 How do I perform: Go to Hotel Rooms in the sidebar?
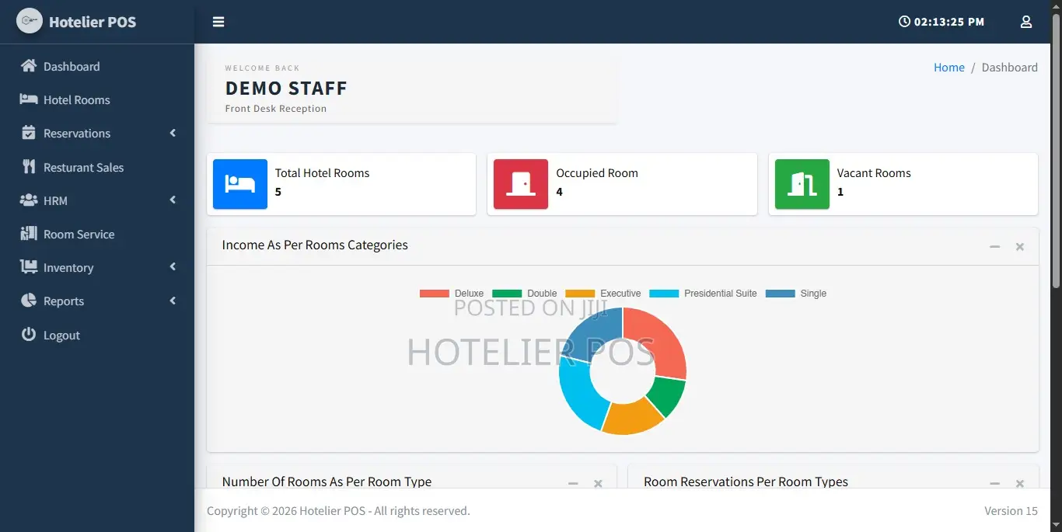click(x=97, y=99)
